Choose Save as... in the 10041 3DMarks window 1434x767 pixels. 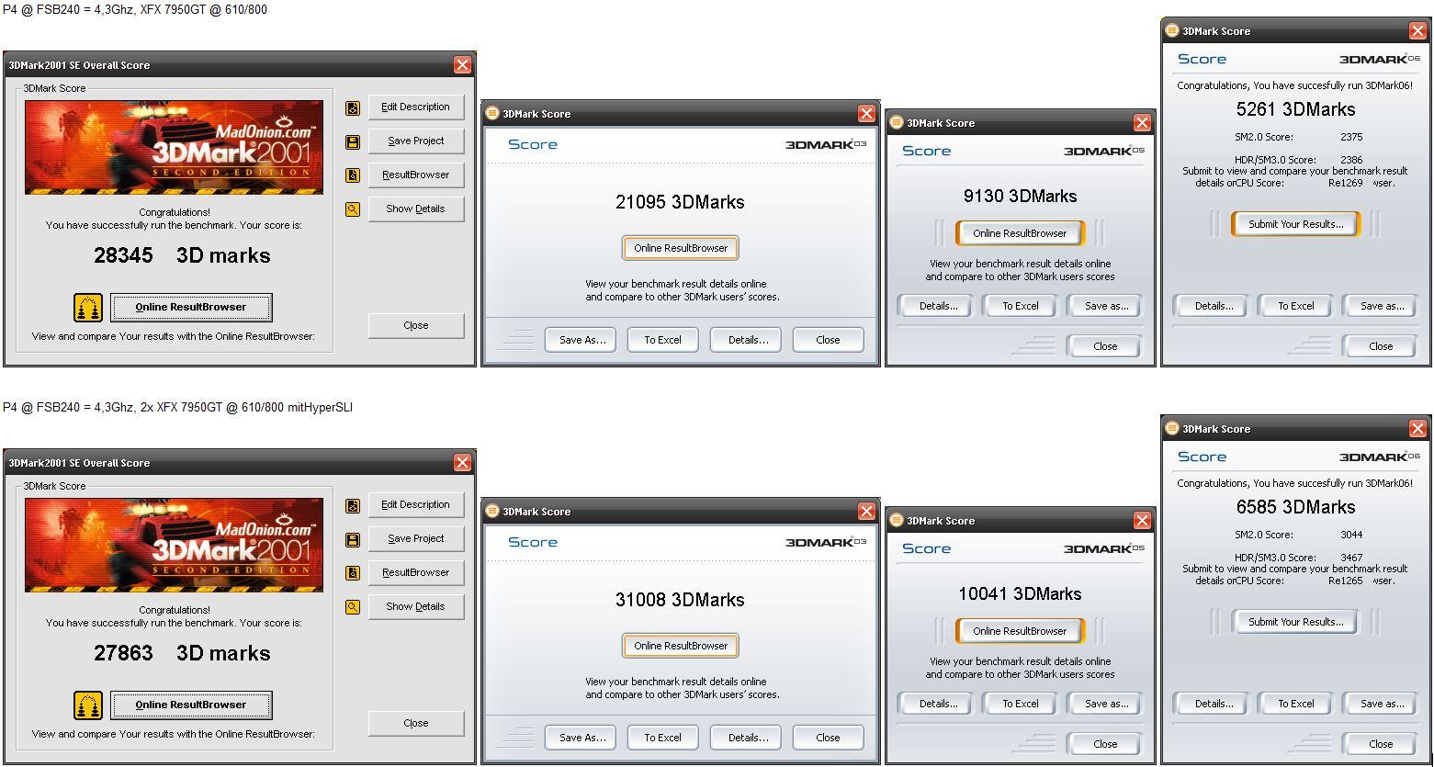point(1106,704)
